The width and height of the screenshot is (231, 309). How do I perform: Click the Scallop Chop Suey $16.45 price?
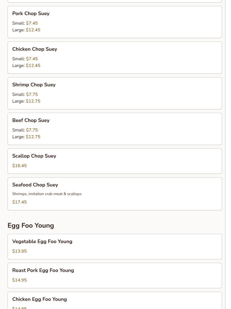20,166
